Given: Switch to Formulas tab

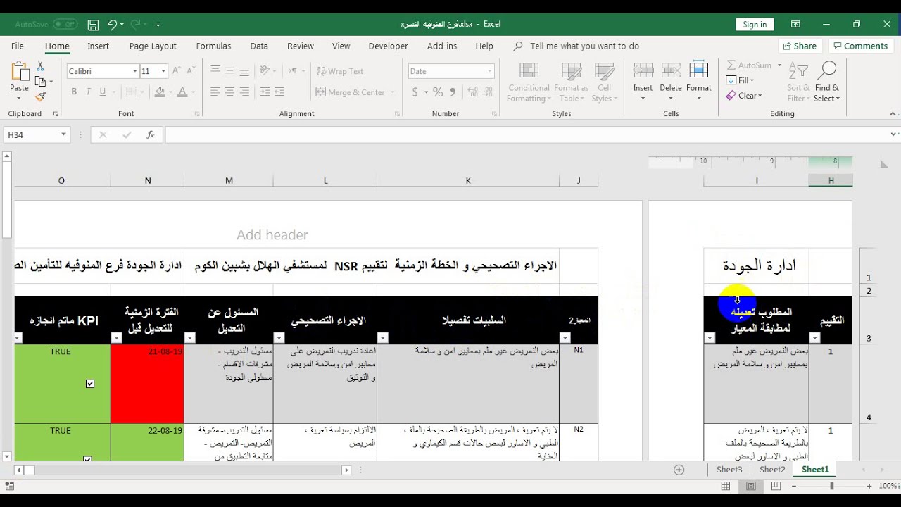Looking at the screenshot, I should 213,46.
